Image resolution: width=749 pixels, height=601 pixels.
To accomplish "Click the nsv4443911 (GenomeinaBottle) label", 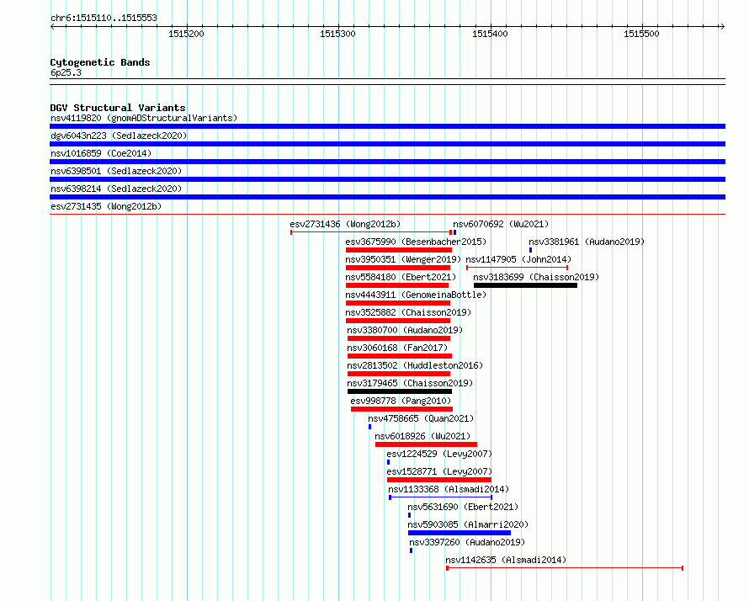I will [416, 295].
